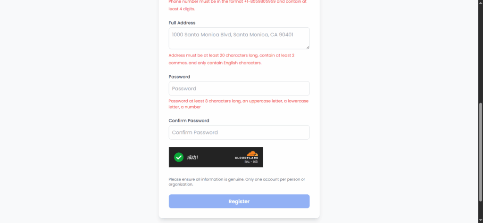Click the address validation error message
This screenshot has height=223, width=483.
231,59
